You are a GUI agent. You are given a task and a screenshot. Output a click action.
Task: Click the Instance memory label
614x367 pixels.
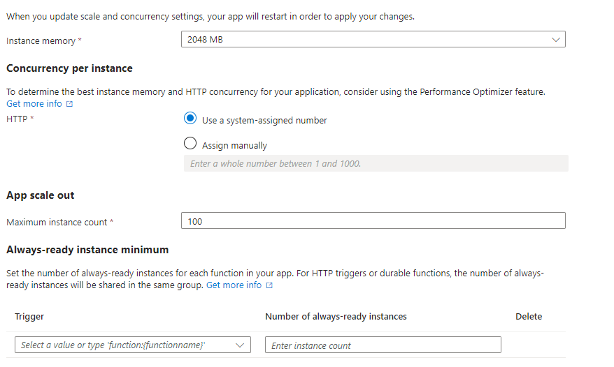click(x=41, y=40)
